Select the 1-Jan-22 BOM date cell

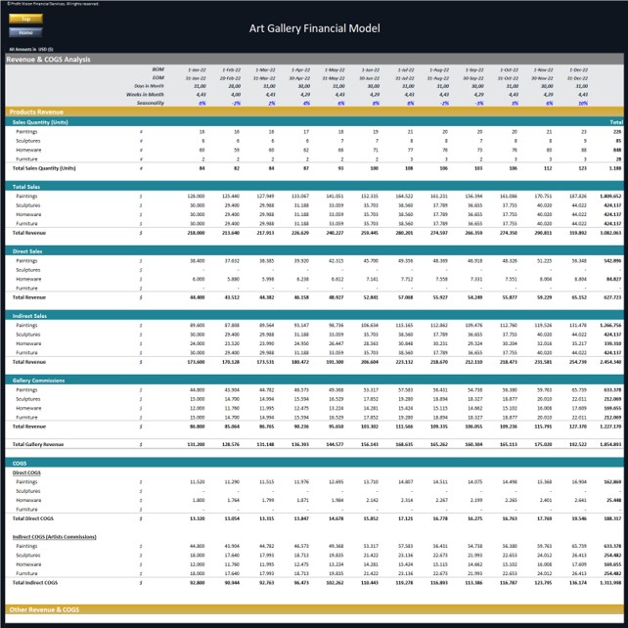click(x=197, y=69)
